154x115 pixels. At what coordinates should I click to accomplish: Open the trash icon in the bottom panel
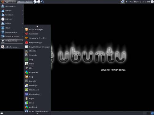[152, 113]
